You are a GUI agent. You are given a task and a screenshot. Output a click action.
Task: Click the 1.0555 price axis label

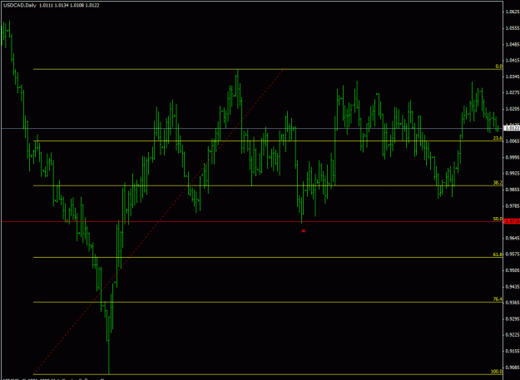click(512, 28)
